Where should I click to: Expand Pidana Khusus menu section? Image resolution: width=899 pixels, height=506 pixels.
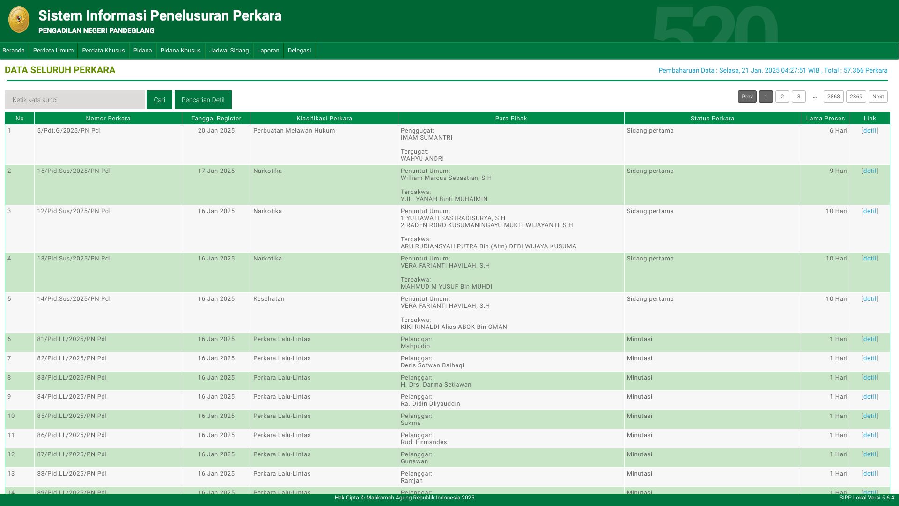[180, 51]
